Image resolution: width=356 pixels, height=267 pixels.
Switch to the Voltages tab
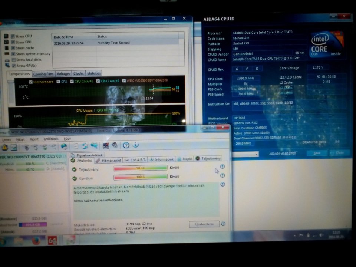63,73
